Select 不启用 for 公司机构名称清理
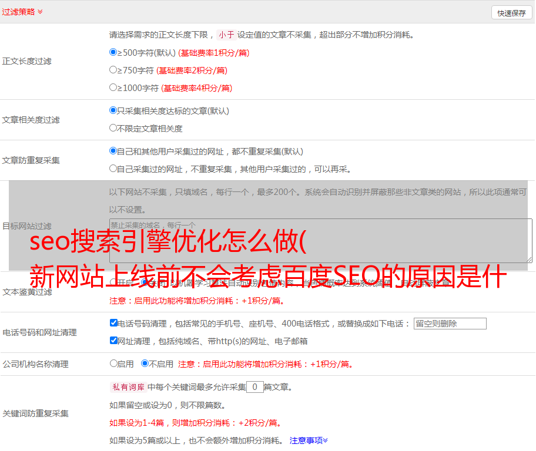Screen dimensions: 536x451 coord(145,363)
